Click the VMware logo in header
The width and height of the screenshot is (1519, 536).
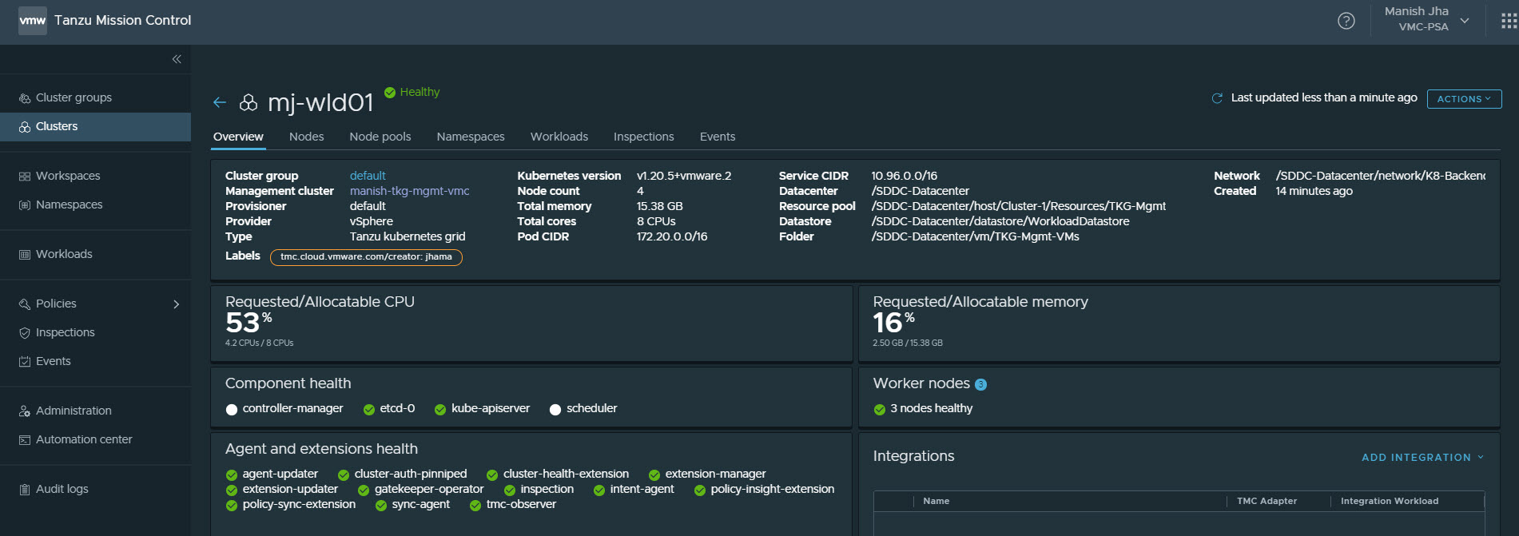click(x=33, y=21)
